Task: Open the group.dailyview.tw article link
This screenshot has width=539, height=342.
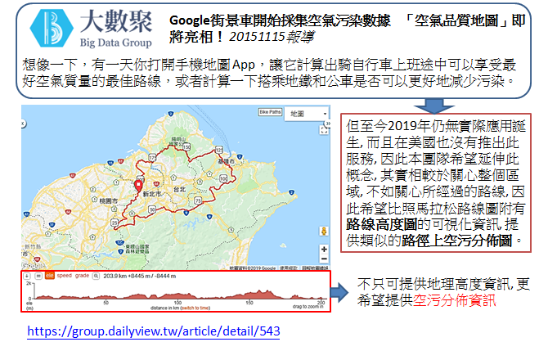Action: tap(154, 331)
